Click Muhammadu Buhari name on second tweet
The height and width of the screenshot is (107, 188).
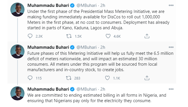pos(48,47)
